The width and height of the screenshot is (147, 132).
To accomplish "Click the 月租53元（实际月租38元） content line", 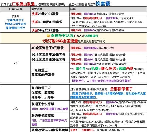I will point(108,102).
